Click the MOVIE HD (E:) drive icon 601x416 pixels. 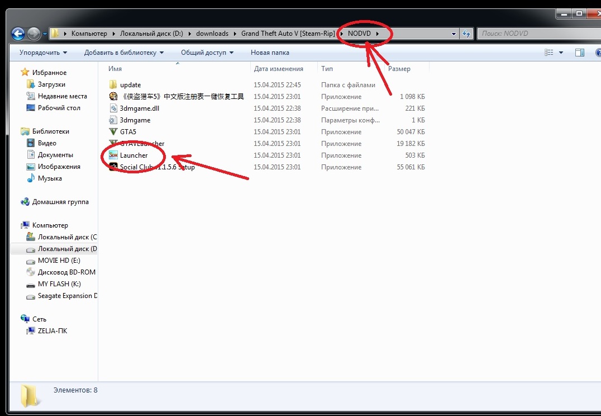31,261
